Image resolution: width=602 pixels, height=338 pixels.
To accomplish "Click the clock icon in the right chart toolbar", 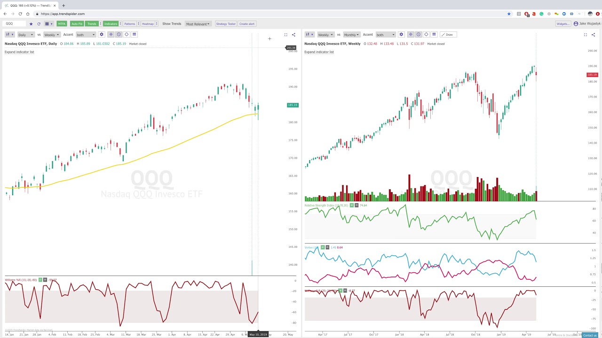I will (419, 34).
